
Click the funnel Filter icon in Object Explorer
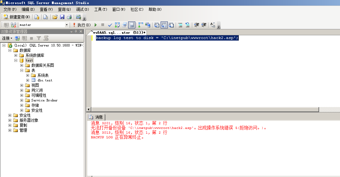click(x=39, y=38)
